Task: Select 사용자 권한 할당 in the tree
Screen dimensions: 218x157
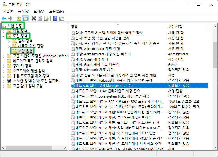Action: click(x=31, y=46)
